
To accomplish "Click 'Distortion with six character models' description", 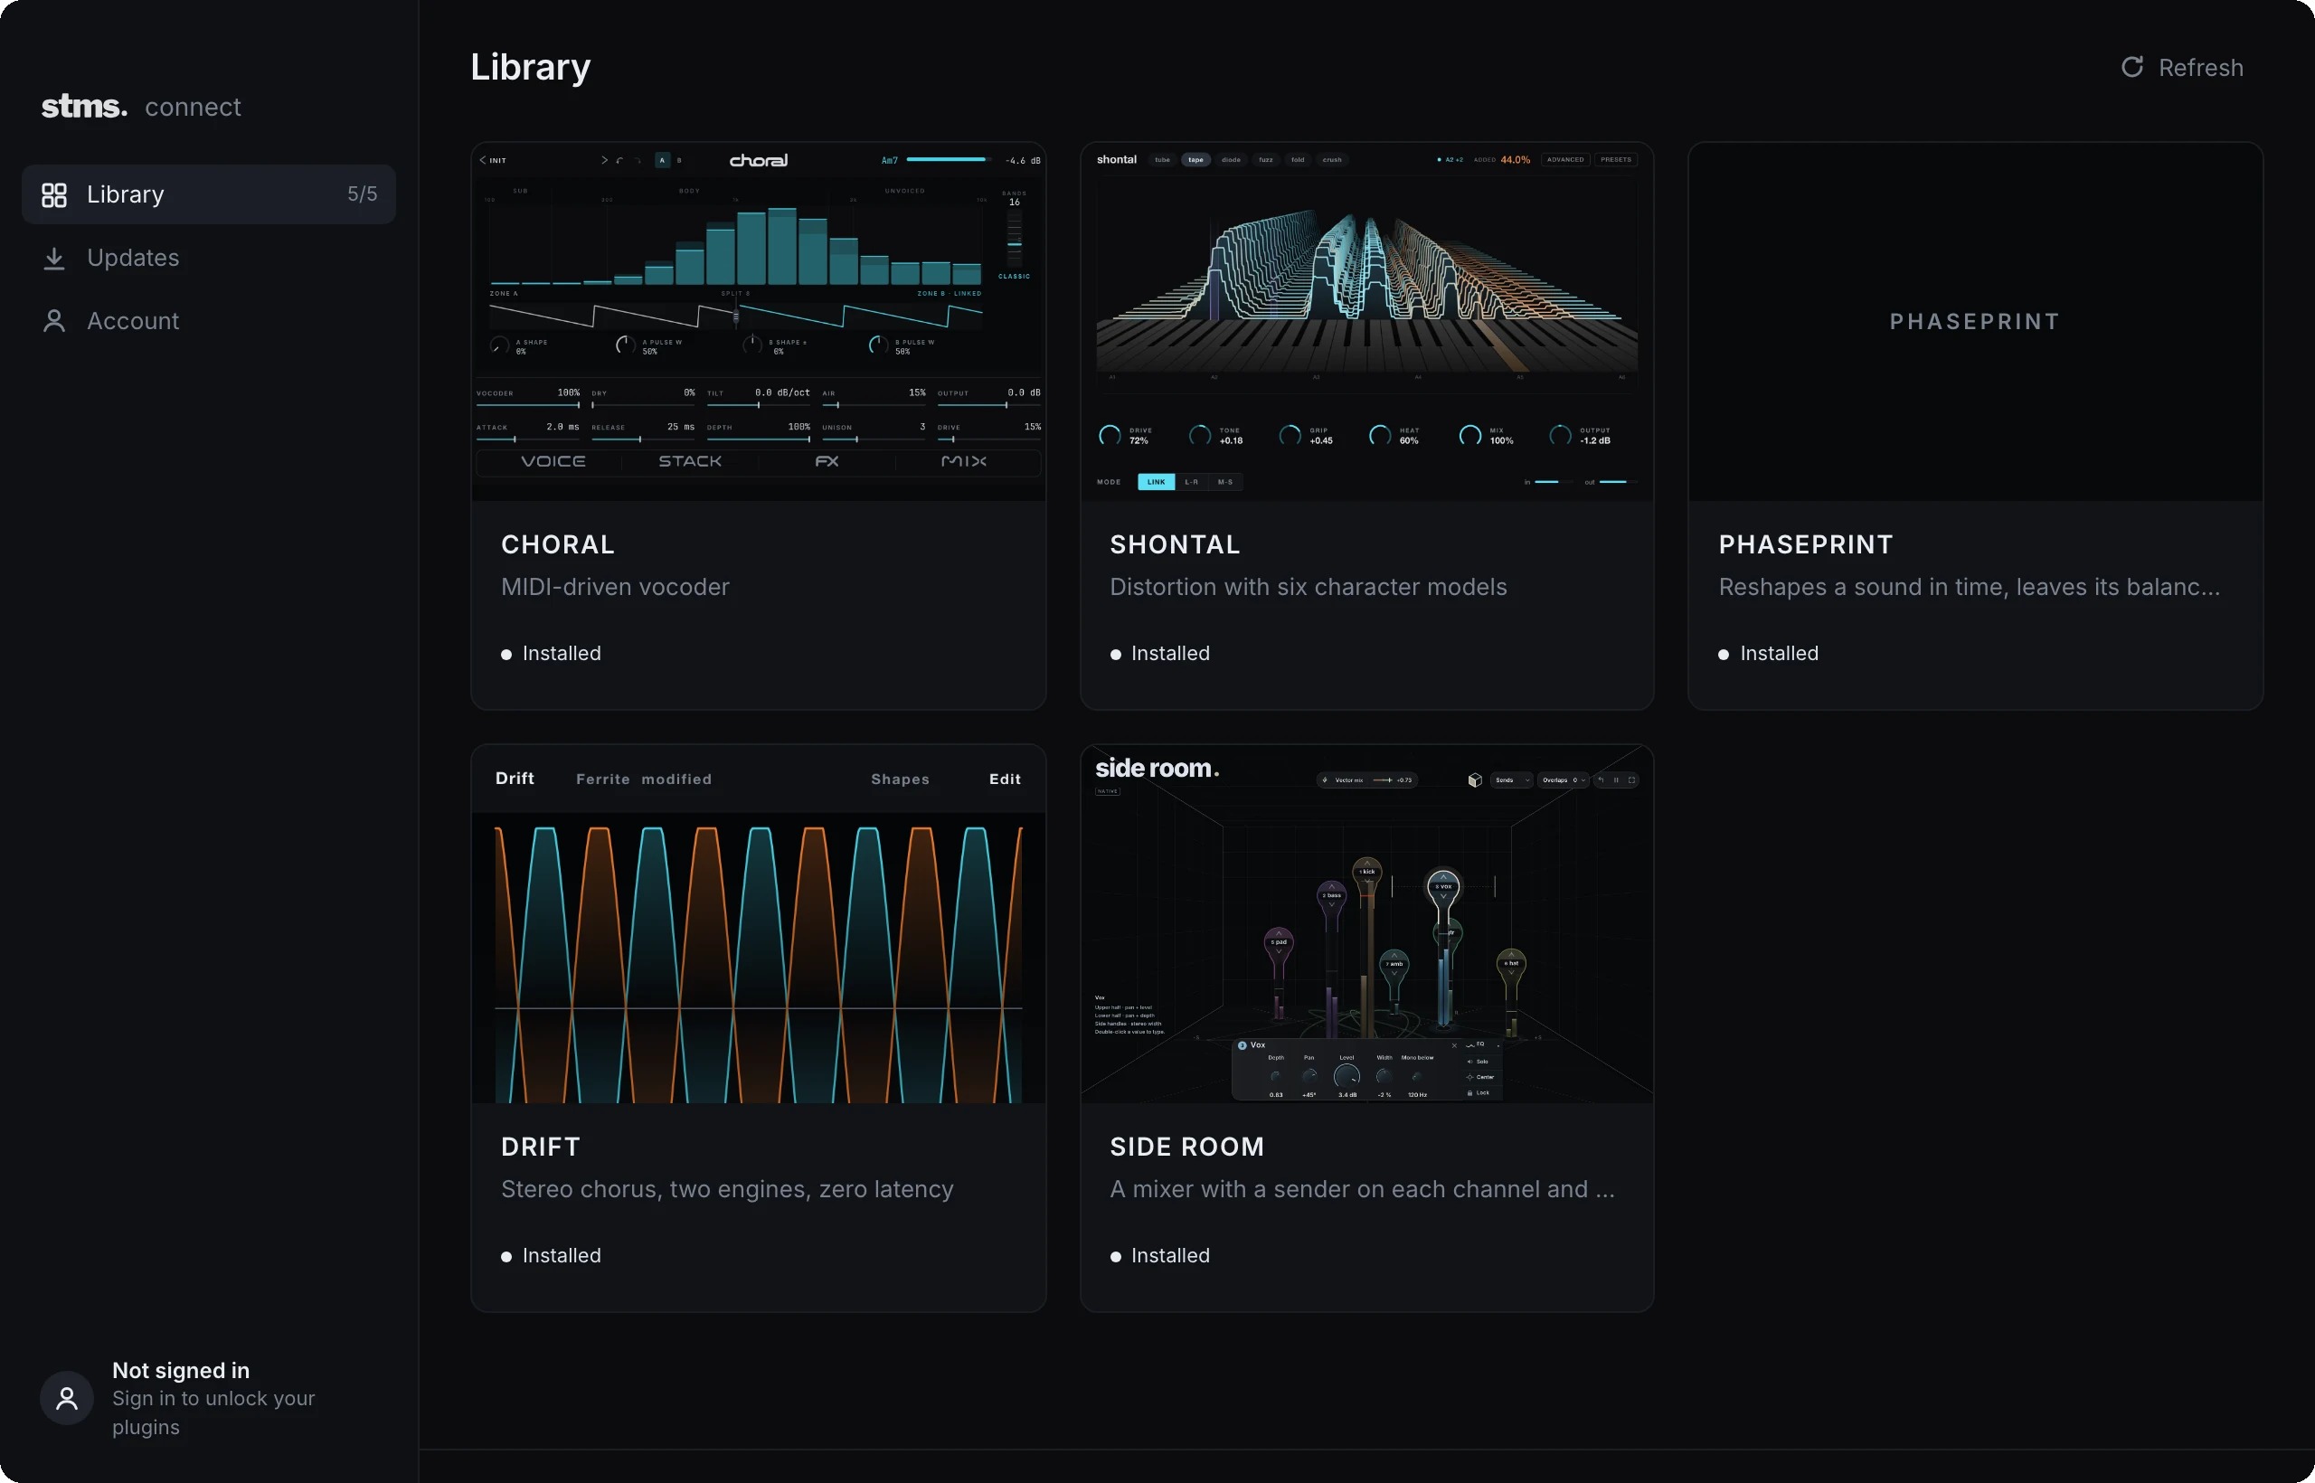I will click(x=1308, y=587).
